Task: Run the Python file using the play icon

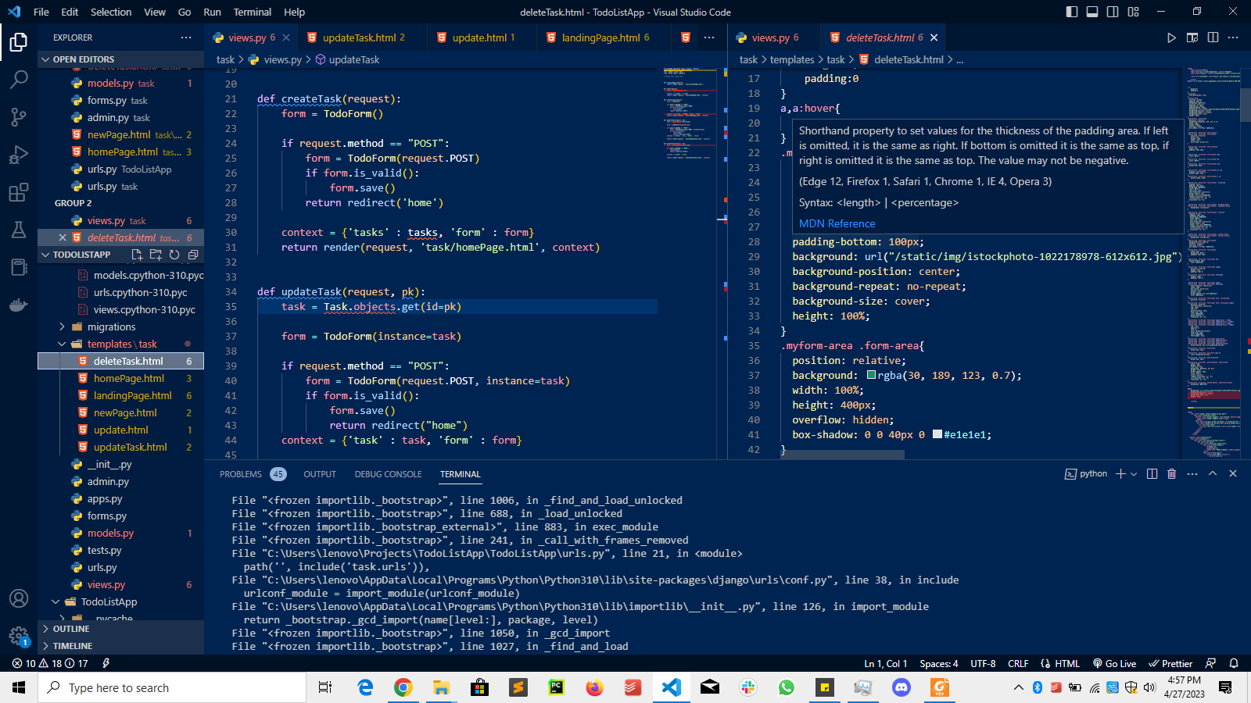Action: (x=1171, y=37)
